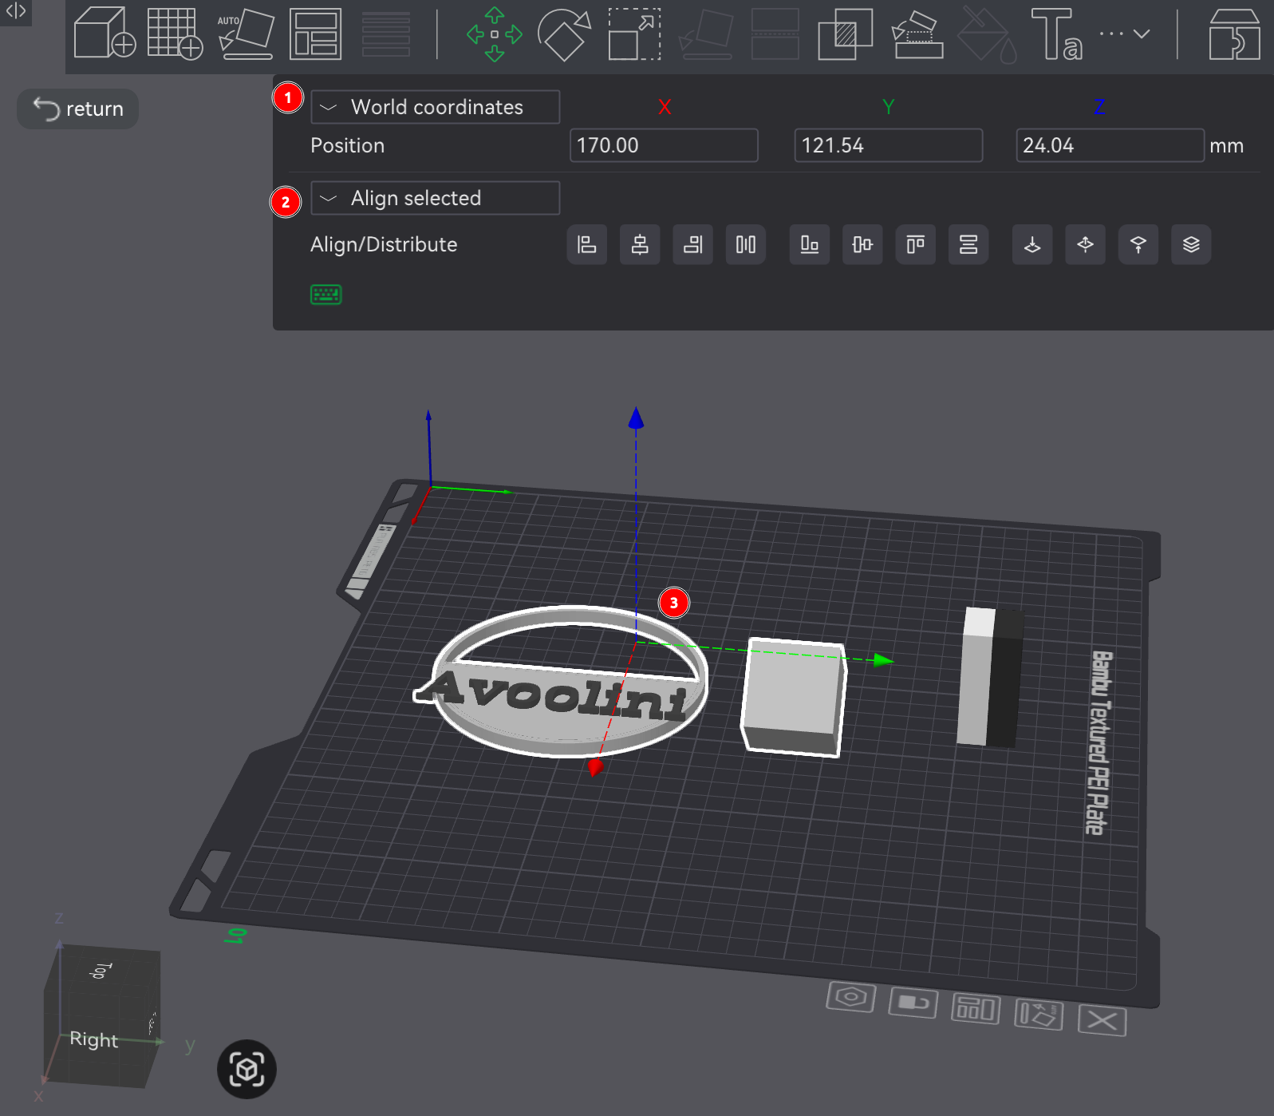Click the plate remove X icon
This screenshot has height=1116, width=1274.
pos(1102,1020)
